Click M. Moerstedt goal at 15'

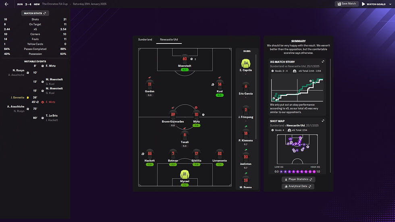[x=48, y=91]
